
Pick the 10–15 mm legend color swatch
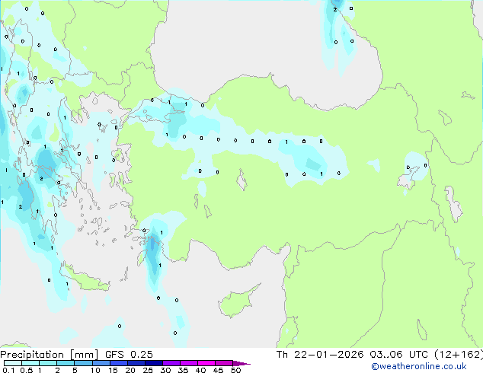tap(101, 363)
